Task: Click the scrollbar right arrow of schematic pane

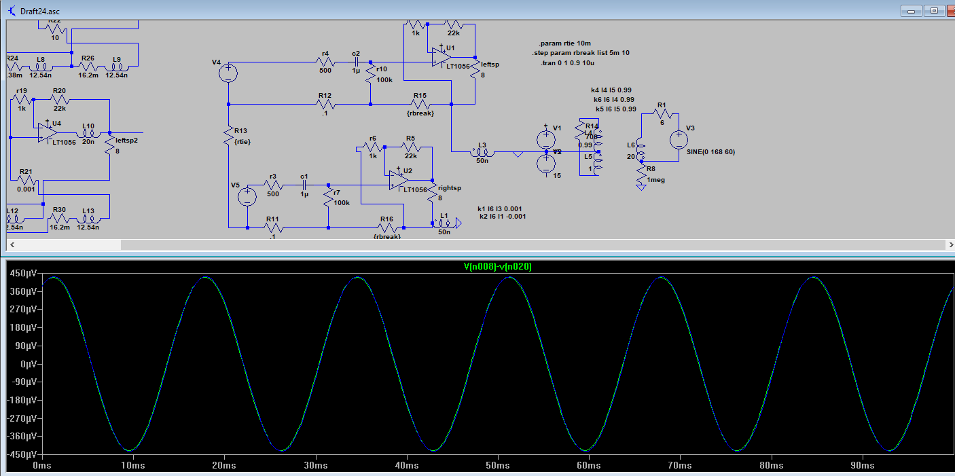Action: pos(950,244)
